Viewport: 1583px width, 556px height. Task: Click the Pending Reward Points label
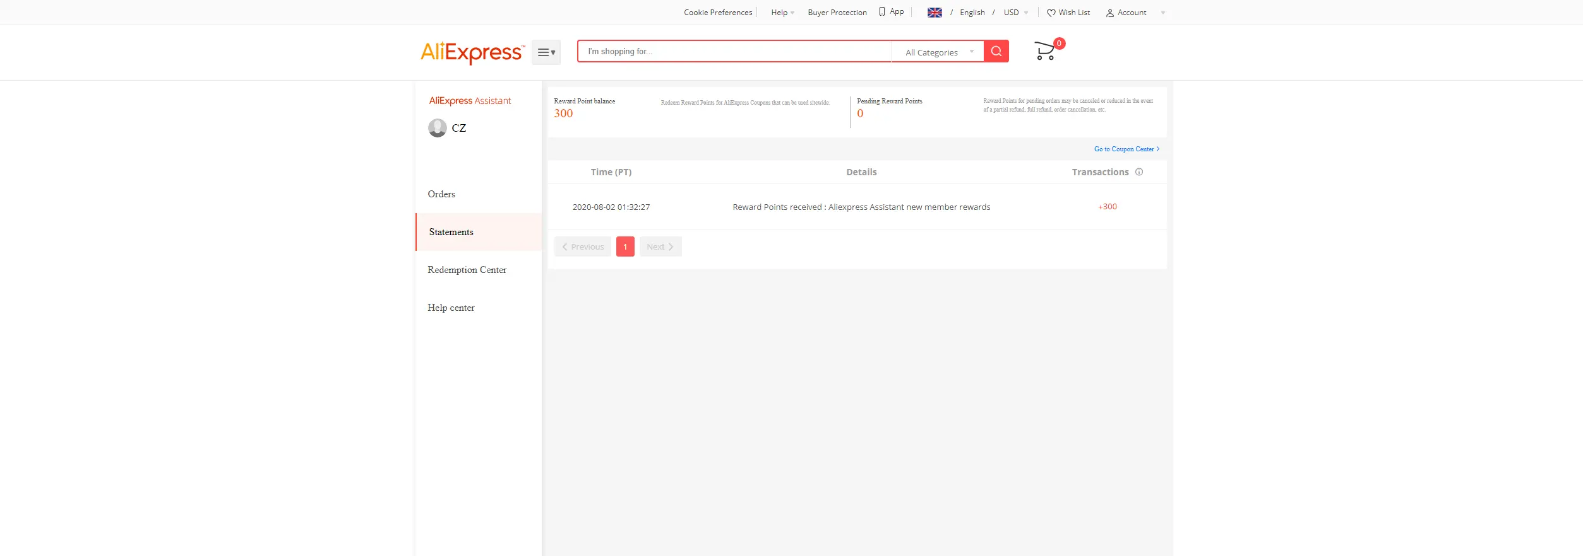890,101
